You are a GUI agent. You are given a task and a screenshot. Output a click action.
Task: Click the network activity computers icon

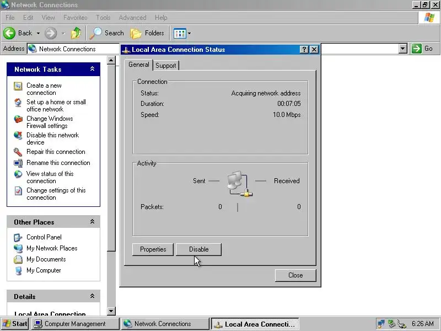240,184
